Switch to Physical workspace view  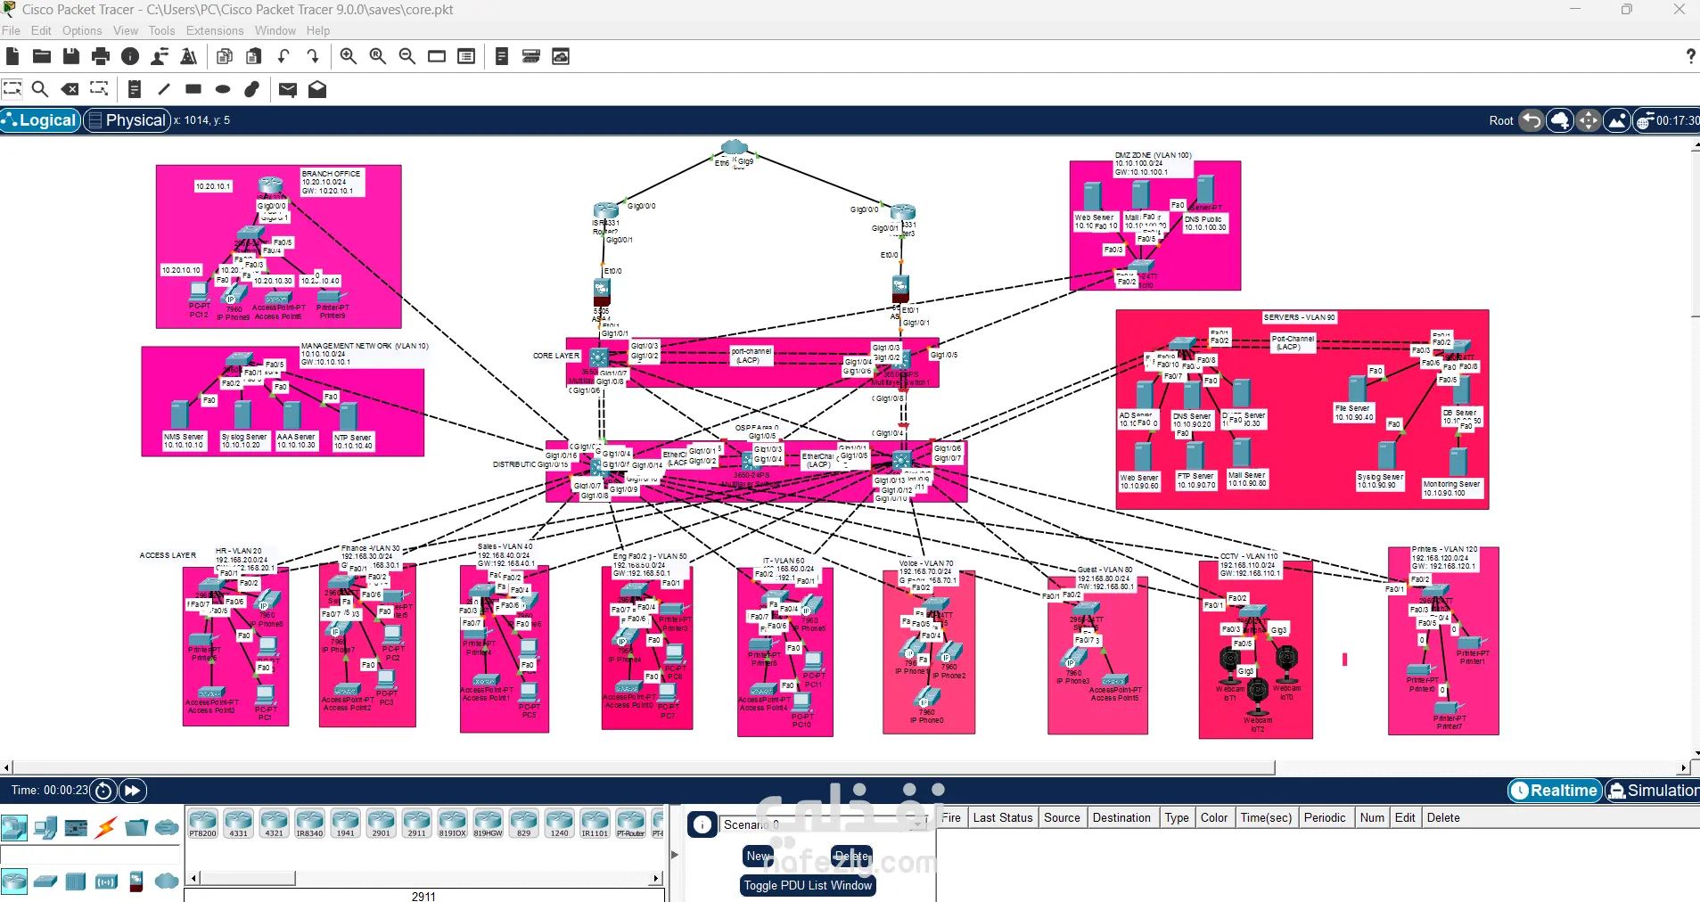127,120
